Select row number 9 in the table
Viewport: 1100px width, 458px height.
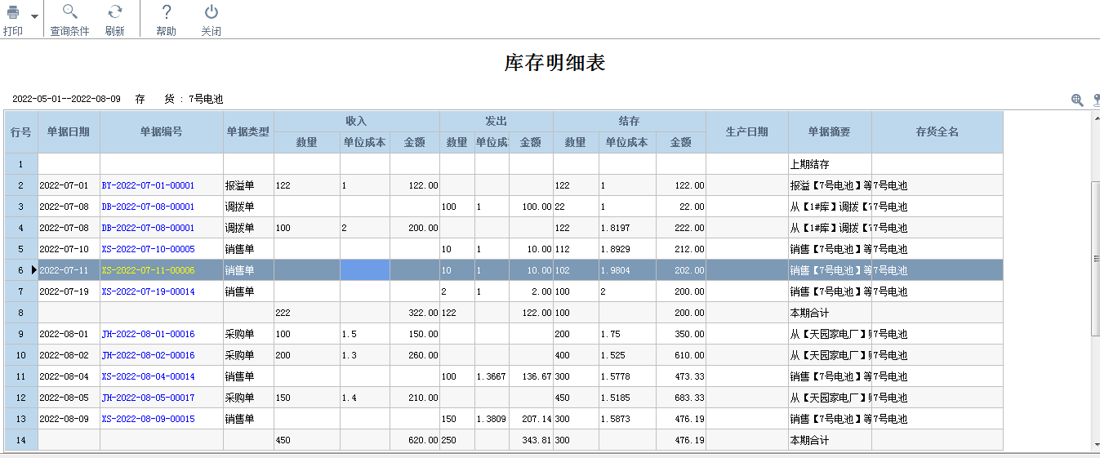[21, 335]
